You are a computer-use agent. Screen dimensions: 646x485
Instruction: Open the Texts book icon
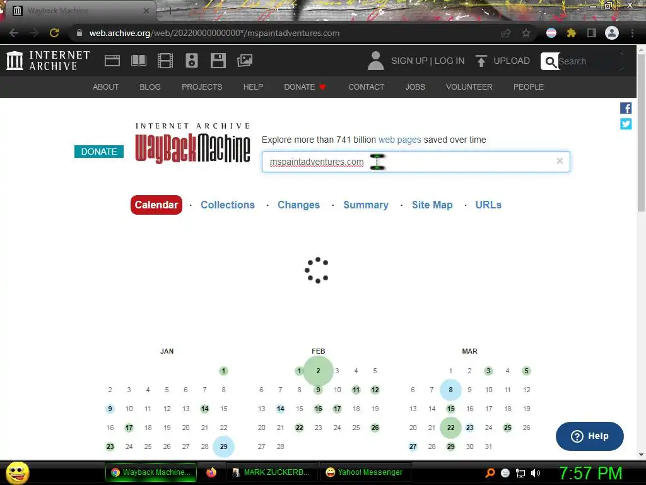coord(139,61)
